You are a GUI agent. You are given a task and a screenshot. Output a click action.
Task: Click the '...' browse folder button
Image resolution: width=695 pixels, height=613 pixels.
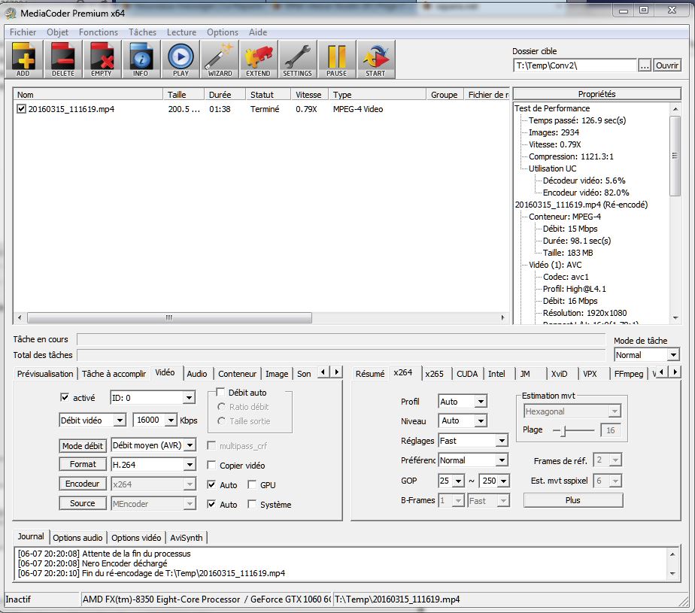(645, 65)
